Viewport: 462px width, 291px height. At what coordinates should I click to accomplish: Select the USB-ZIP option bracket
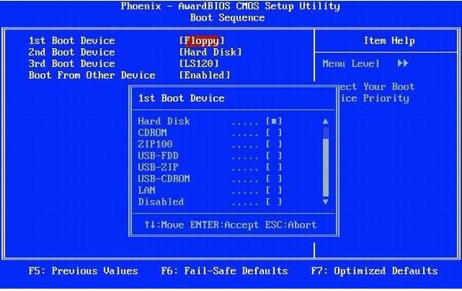tap(274, 167)
